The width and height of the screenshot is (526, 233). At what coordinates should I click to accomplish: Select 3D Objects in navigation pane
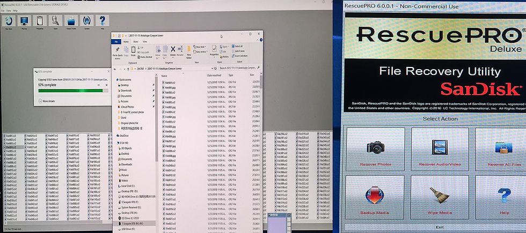(x=124, y=148)
